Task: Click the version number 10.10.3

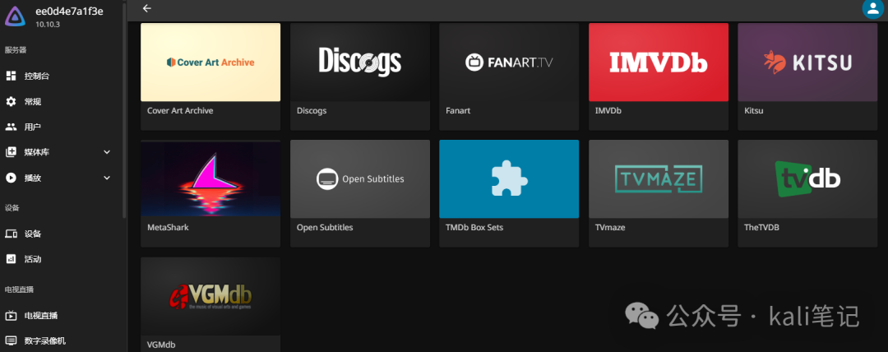Action: tap(48, 25)
